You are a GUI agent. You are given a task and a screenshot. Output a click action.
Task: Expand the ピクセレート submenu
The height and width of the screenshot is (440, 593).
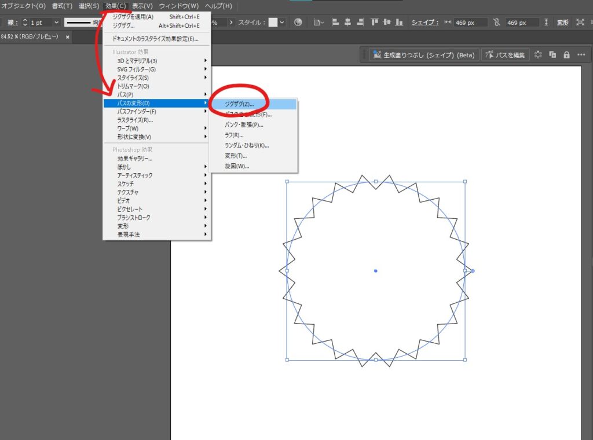point(157,209)
